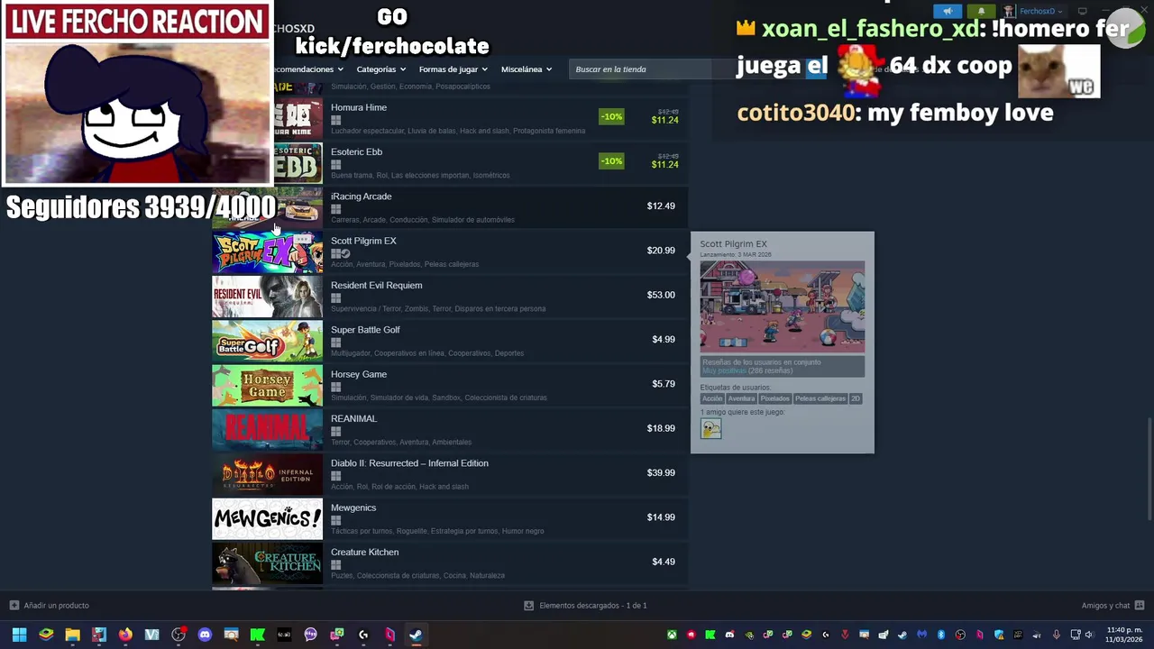Click Homura Hime capsule thumbnail
The width and height of the screenshot is (1154, 649).
(x=298, y=118)
